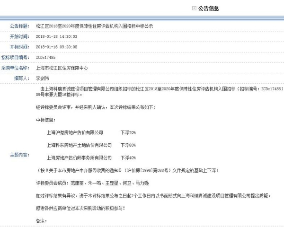This screenshot has width=284, height=227.
Task: Click paragraph starting 由上海科瑞真诚建设项目管理有限公司
Action: [x=162, y=89]
